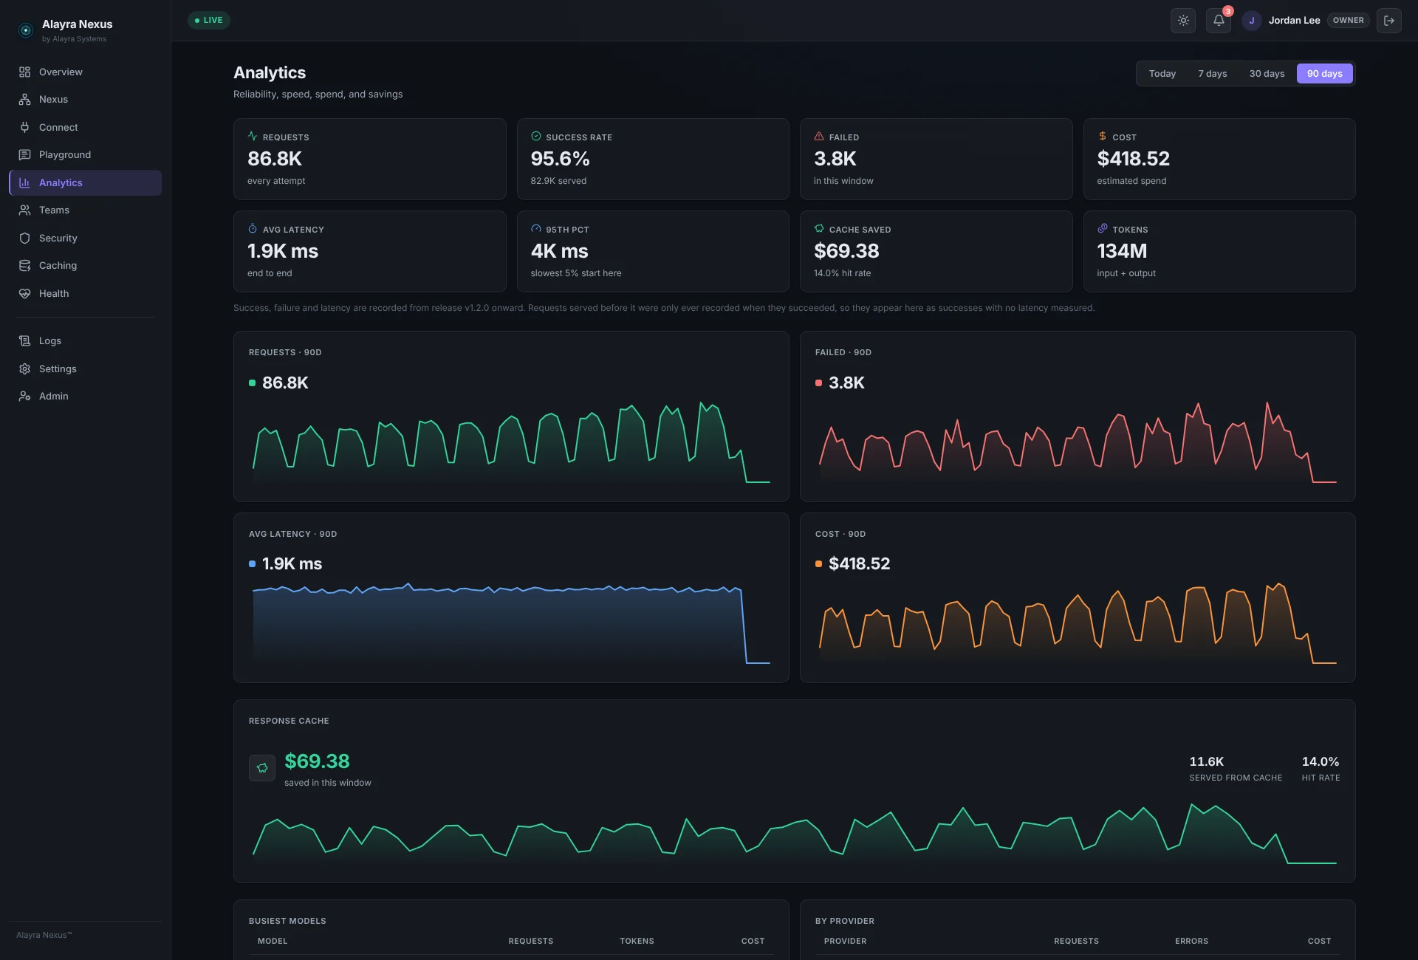Click the Nexus network icon in sidebar
This screenshot has height=960, width=1418.
pyautogui.click(x=24, y=100)
